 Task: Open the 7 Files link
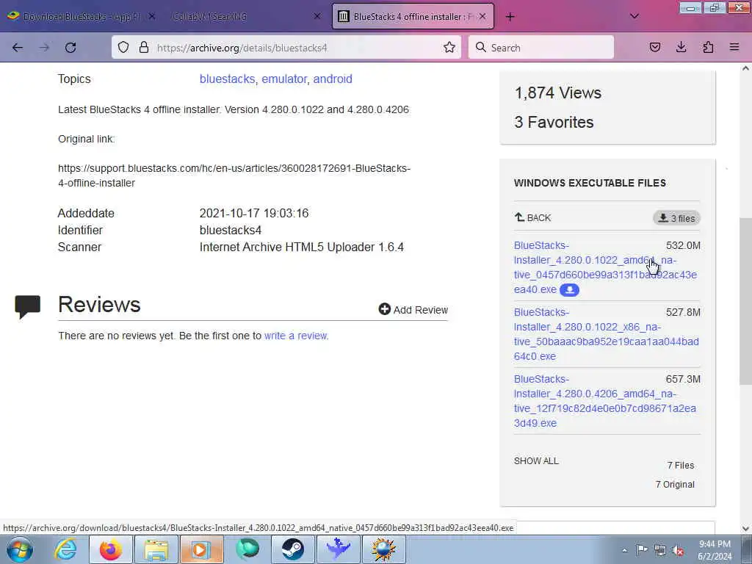click(x=681, y=465)
